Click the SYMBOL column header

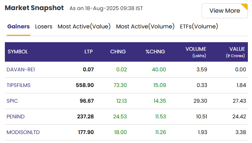point(18,52)
